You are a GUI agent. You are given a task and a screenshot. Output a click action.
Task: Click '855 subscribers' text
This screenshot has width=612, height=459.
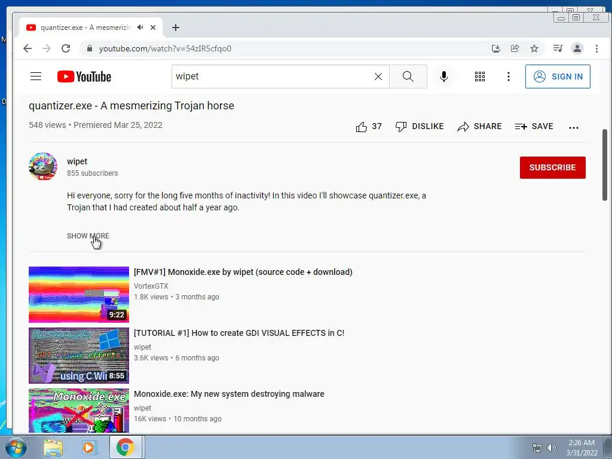[x=92, y=173]
